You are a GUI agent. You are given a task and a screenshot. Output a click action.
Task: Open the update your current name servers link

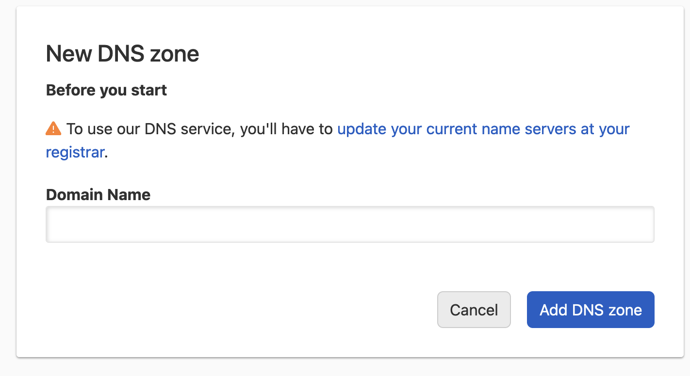(x=483, y=129)
